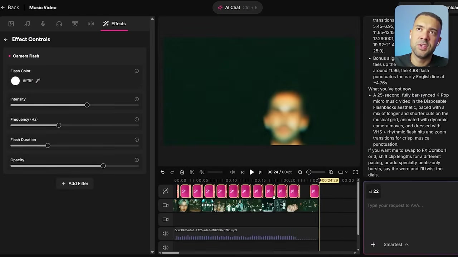Open the Text (T) tab
458x257 pixels.
pyautogui.click(x=75, y=24)
